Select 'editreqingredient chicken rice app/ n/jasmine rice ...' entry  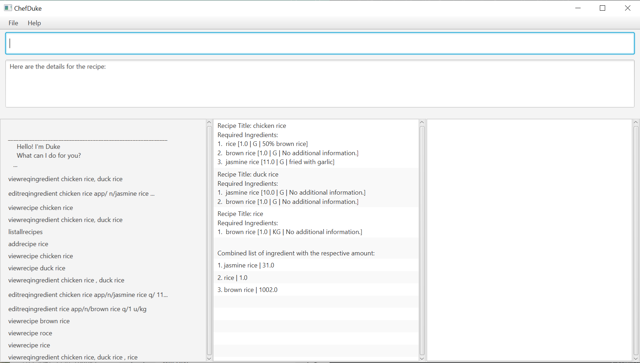click(81, 194)
